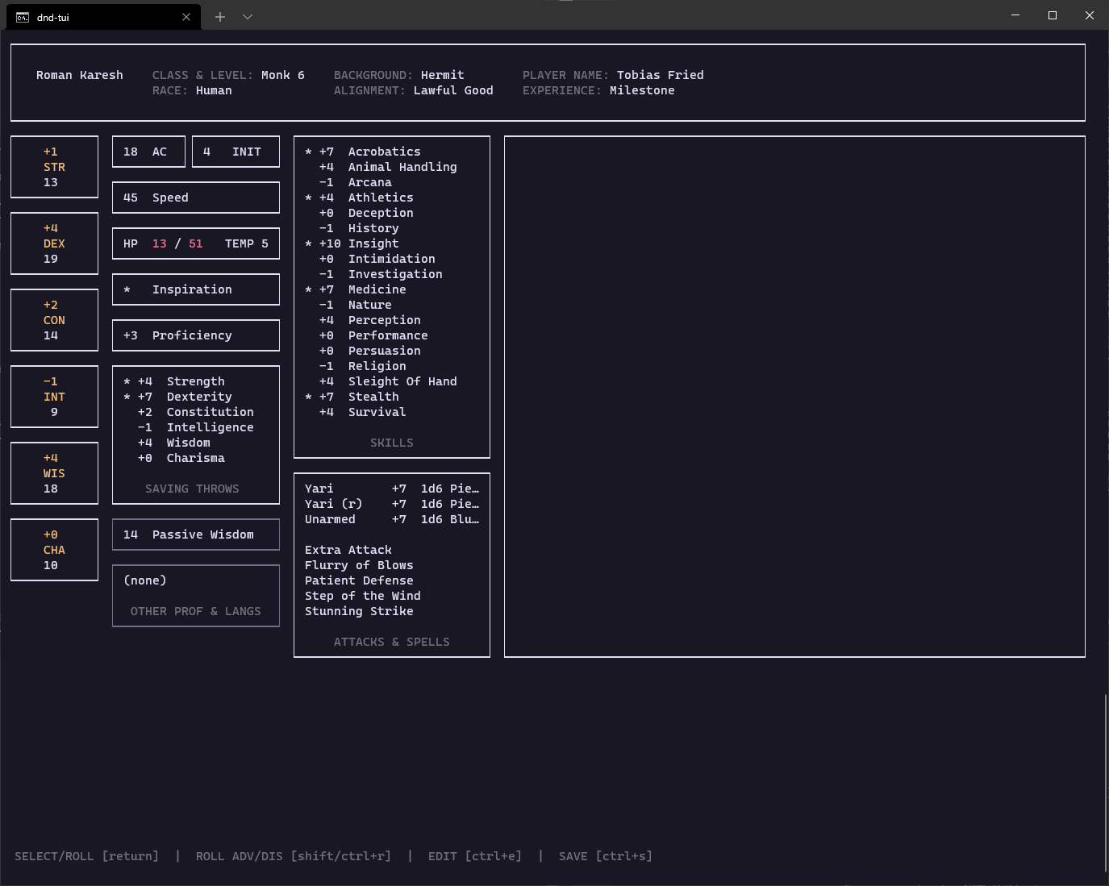Screen dimensions: 1109x886
Task: Click the max HP value 51
Action: 196,243
